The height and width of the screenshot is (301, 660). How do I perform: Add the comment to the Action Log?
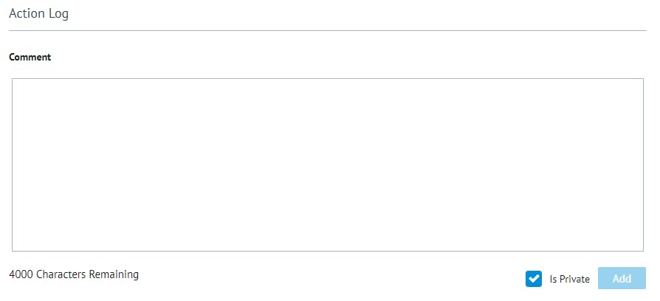622,279
